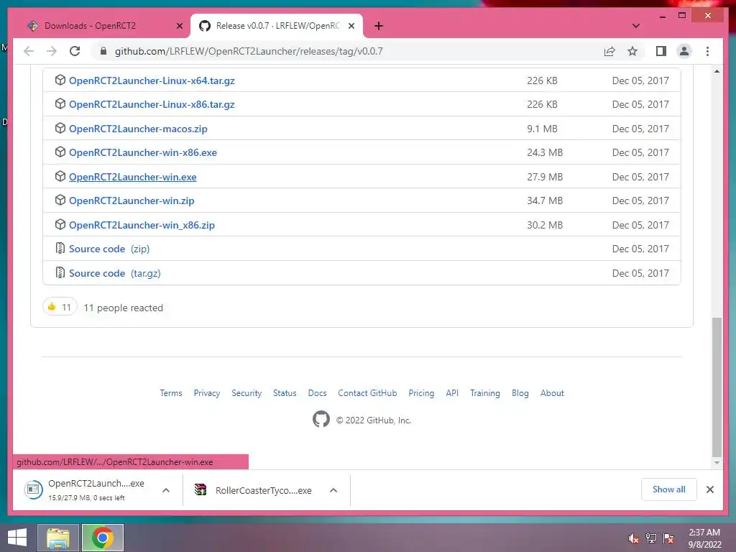Open the Privacy footer link
The image size is (736, 552).
click(206, 393)
